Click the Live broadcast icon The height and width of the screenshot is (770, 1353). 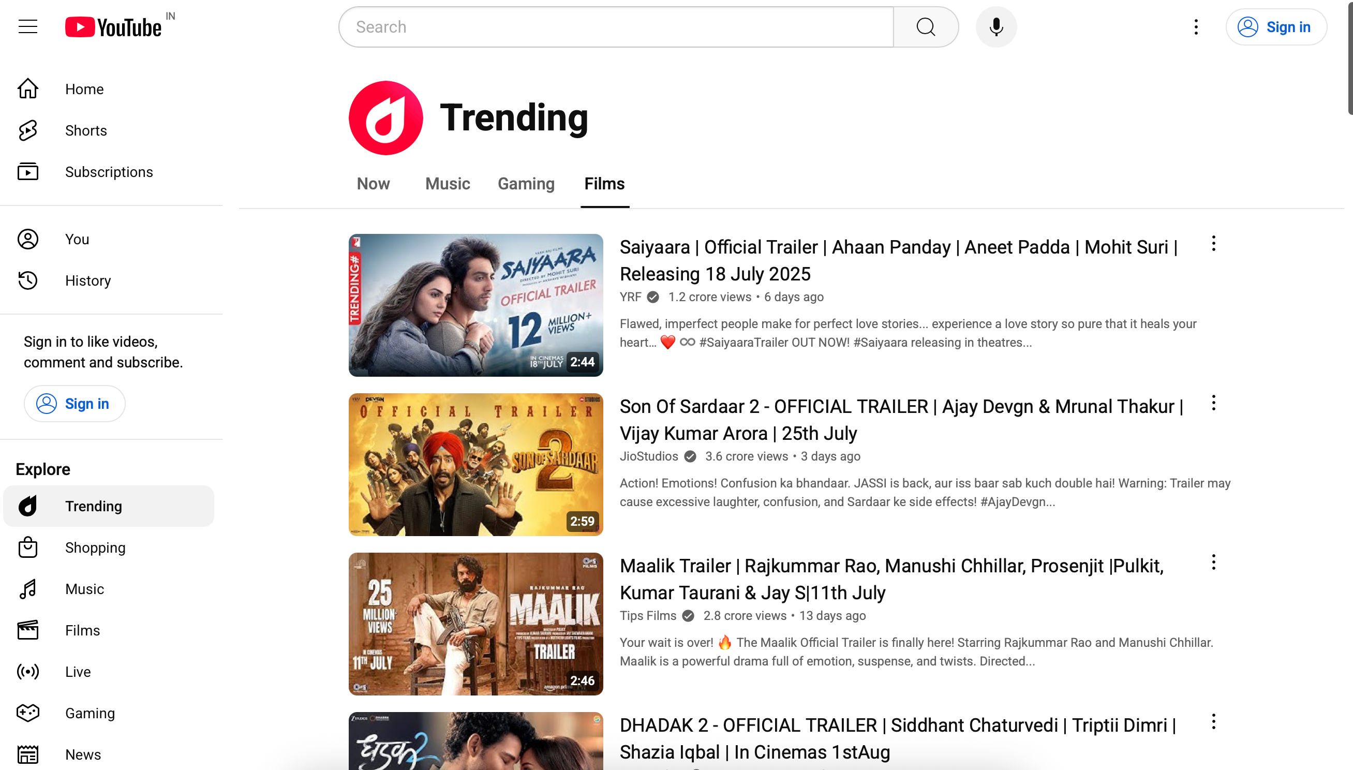coord(27,672)
